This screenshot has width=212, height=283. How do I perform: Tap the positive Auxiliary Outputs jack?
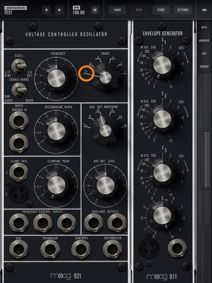[x=117, y=223]
